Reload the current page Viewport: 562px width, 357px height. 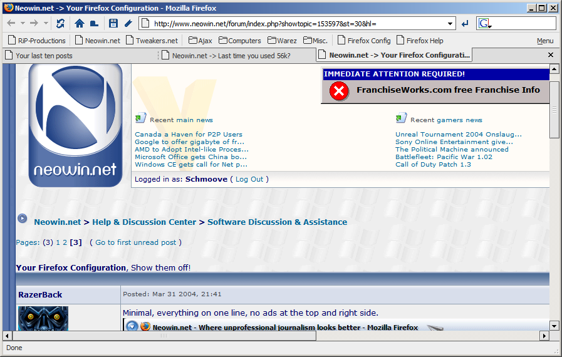[61, 24]
